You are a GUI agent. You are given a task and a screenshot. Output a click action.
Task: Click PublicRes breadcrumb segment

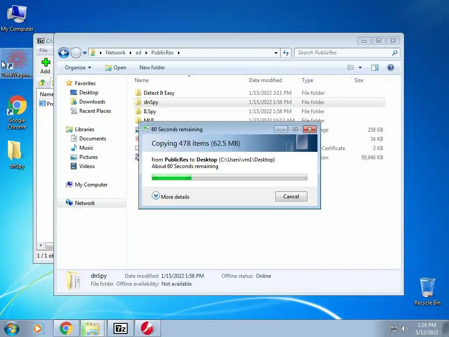point(162,53)
